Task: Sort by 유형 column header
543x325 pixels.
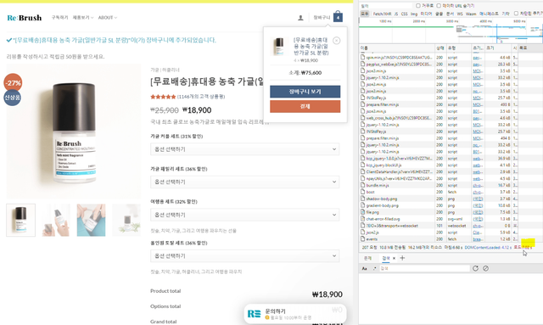Action: [x=458, y=48]
